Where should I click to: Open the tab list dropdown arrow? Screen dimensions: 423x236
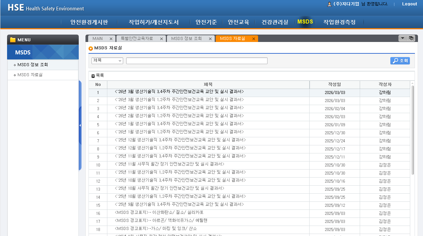(x=402, y=38)
